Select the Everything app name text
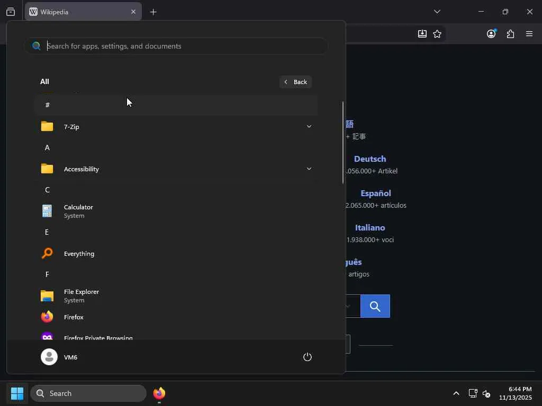 (79, 253)
